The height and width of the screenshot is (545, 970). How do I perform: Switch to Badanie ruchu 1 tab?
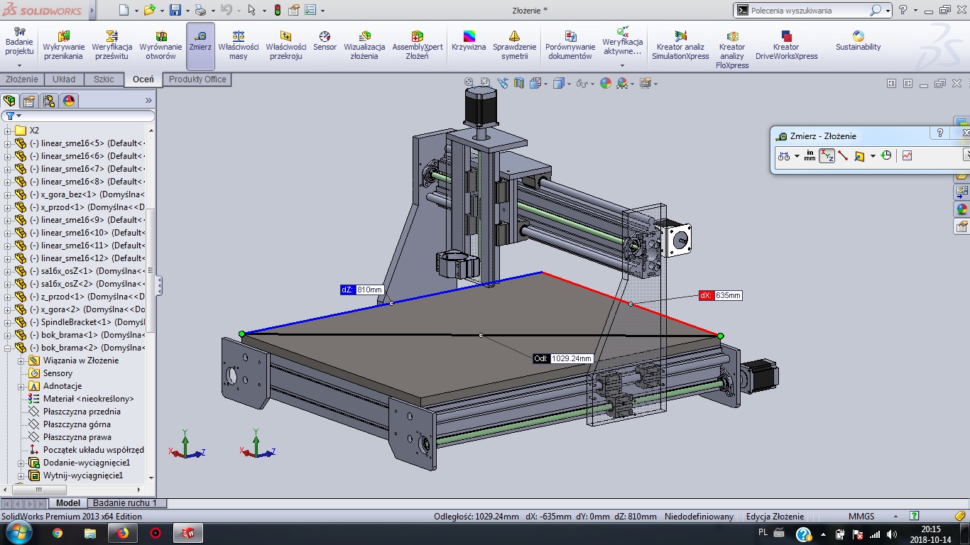pos(125,503)
